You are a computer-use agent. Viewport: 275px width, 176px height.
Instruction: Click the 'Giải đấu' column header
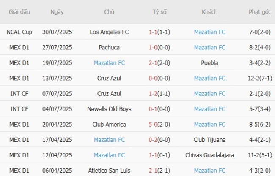(19, 12)
